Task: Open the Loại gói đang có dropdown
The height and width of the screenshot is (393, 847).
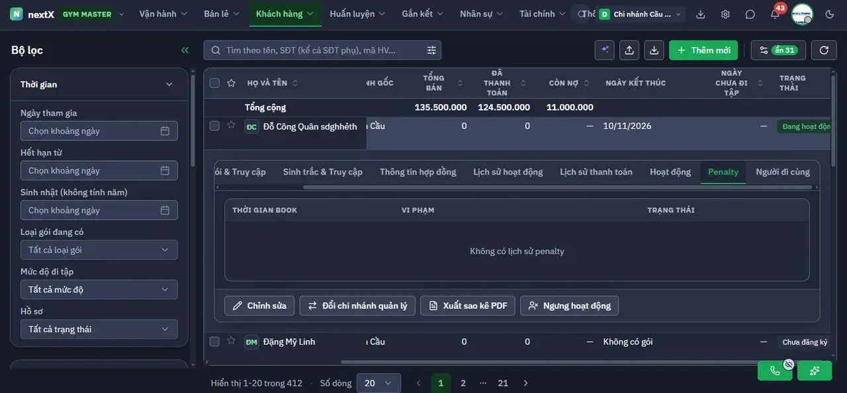Action: 99,250
